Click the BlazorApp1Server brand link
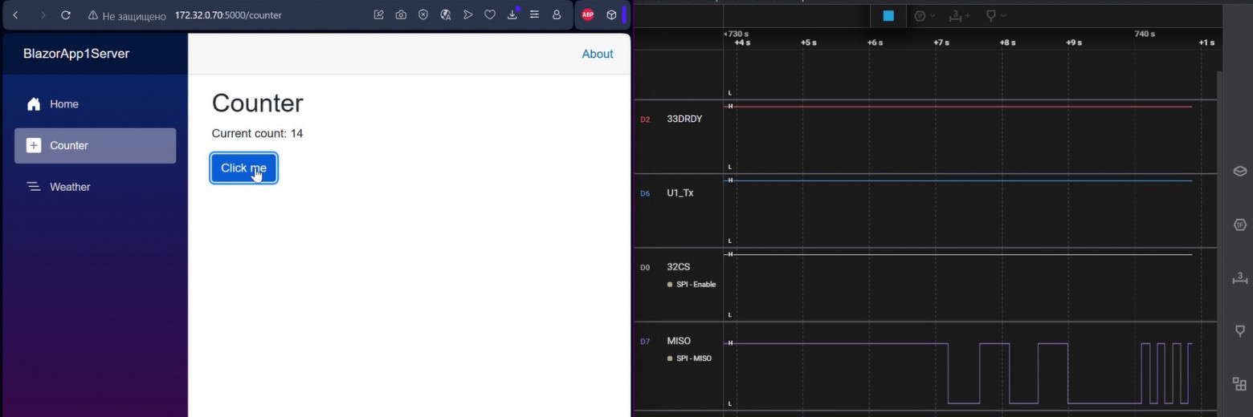 pyautogui.click(x=76, y=54)
